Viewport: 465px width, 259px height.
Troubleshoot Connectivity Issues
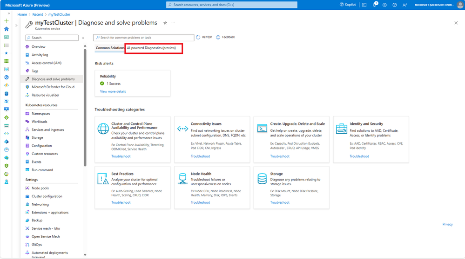point(200,156)
